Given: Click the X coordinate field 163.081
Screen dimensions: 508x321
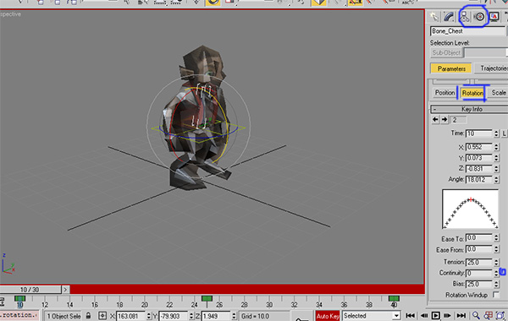Looking at the screenshot, I should tap(130, 316).
